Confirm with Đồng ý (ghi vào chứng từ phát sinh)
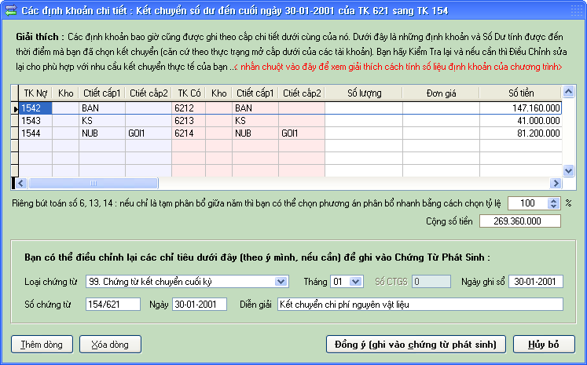Viewport: 587px width, 365px height. point(415,345)
